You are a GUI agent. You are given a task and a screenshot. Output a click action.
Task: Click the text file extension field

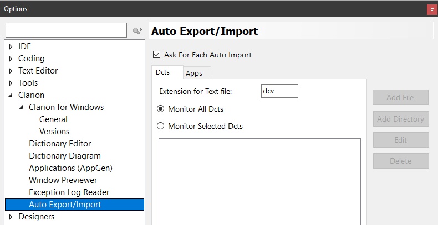279,91
